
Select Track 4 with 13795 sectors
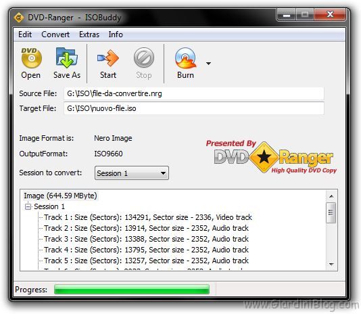146,250
